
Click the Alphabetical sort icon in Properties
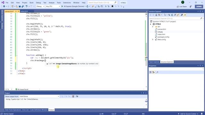pyautogui.click(x=153, y=72)
